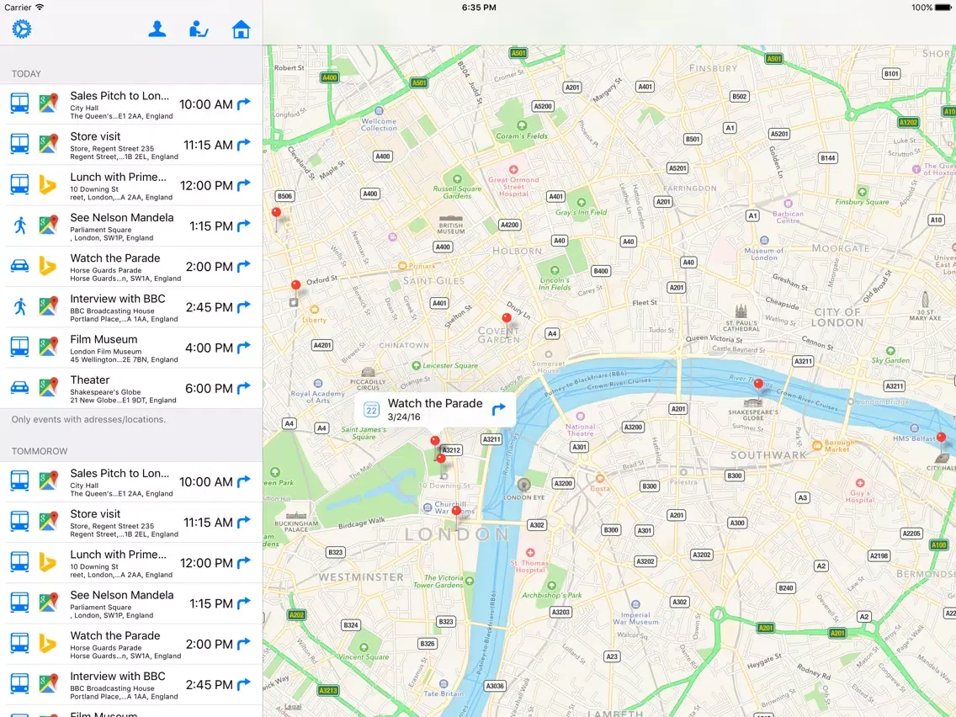Select today's Store visit event title

(x=95, y=136)
